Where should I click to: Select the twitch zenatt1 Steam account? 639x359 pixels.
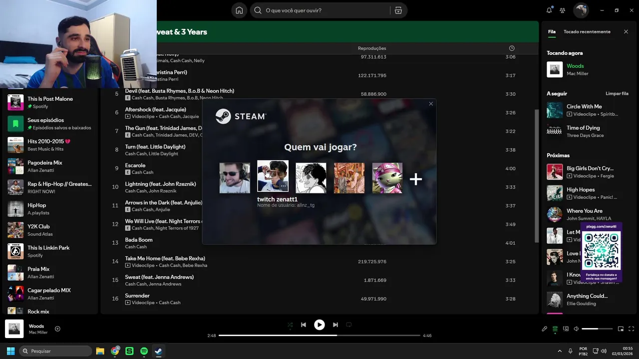coord(273,176)
